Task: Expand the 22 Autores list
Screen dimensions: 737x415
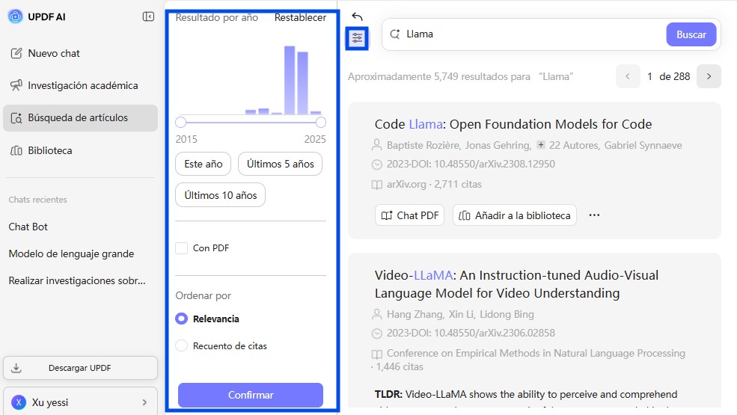Action: (x=568, y=145)
